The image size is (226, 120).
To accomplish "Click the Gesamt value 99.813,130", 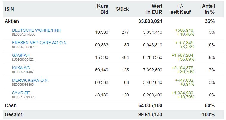I will point(150,114).
